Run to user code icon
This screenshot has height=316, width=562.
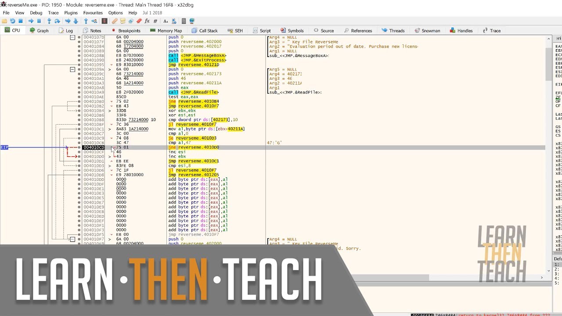coord(94,21)
